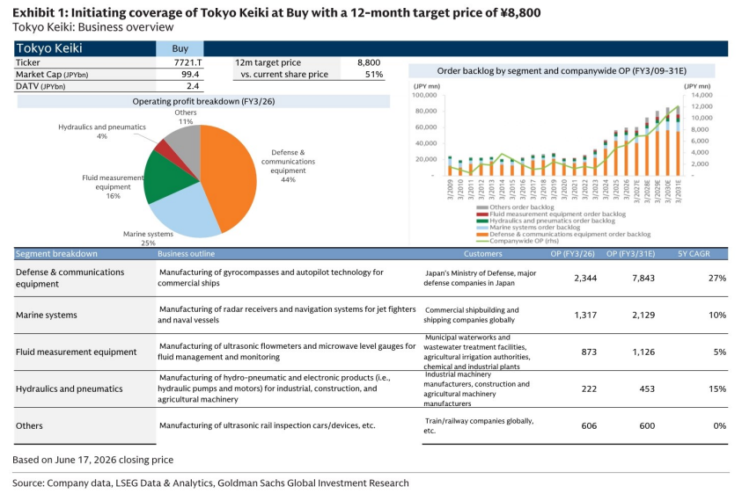This screenshot has width=742, height=501.
Task: Click the '3/2009' x-axis label
Action: point(450,190)
